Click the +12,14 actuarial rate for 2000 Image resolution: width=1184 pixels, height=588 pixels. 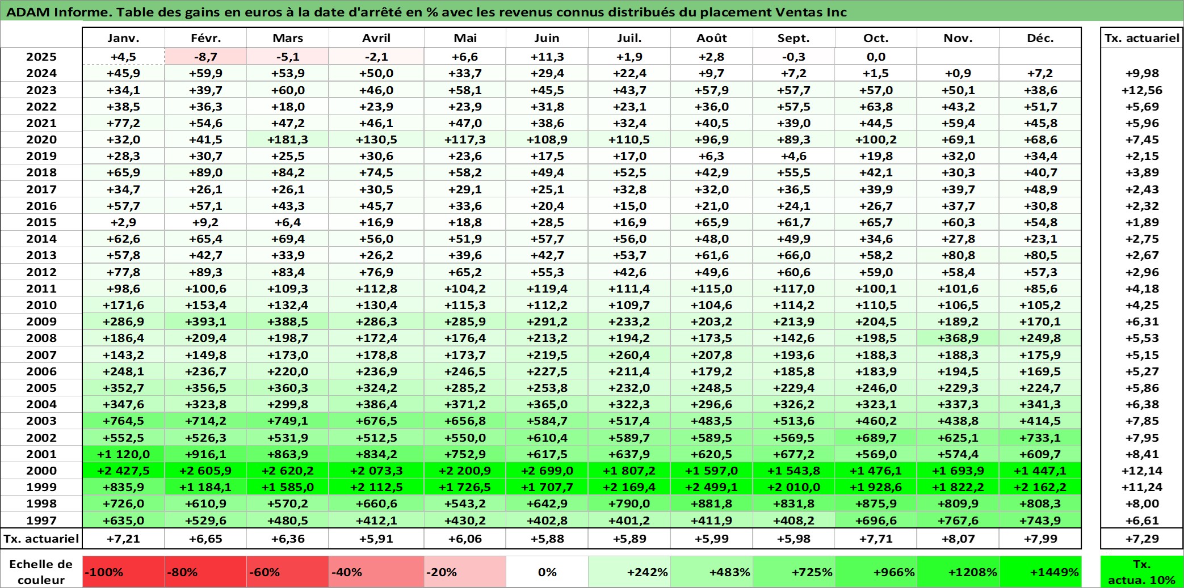coord(1141,471)
